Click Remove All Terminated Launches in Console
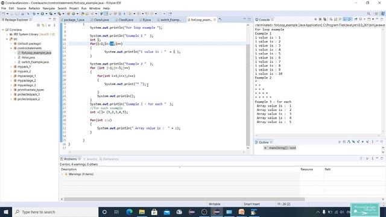 (x=324, y=19)
